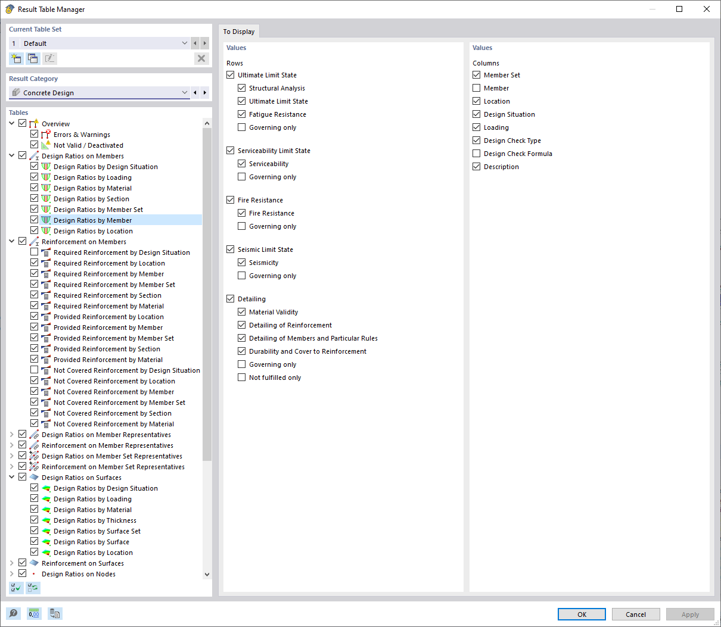Click Design Ratios on Member Representatives icon
Image resolution: width=721 pixels, height=627 pixels.
34,435
